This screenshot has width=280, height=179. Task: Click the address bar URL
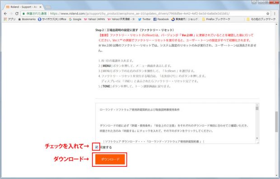click(x=140, y=14)
